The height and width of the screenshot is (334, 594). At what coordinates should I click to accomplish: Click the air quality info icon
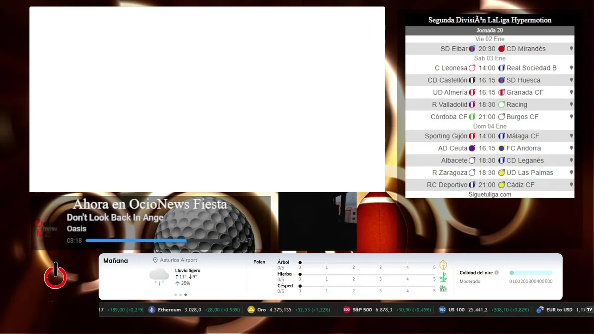click(x=497, y=273)
